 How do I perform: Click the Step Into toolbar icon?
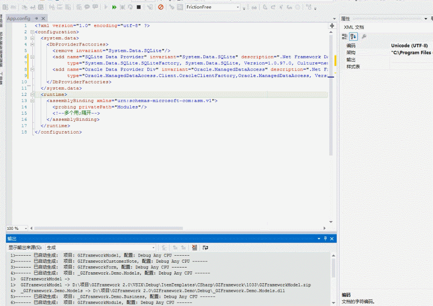coord(265,7)
